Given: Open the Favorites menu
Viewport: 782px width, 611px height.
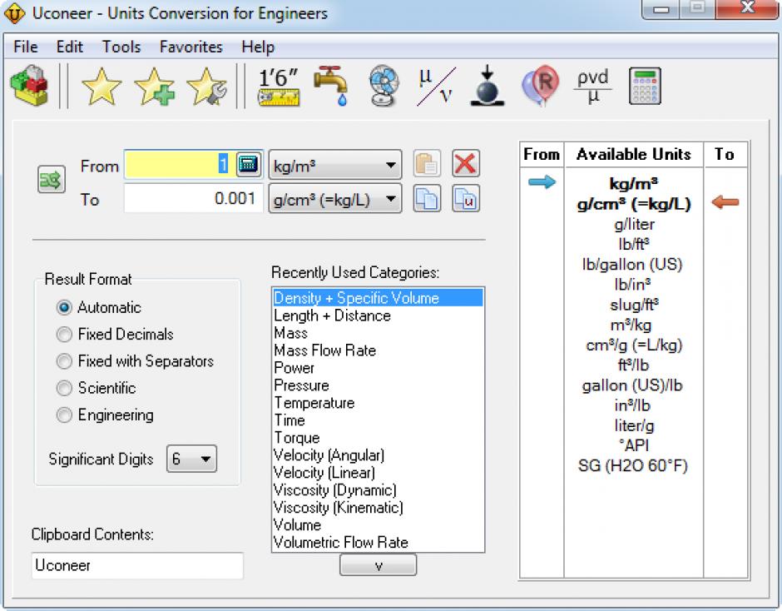Looking at the screenshot, I should (x=191, y=47).
